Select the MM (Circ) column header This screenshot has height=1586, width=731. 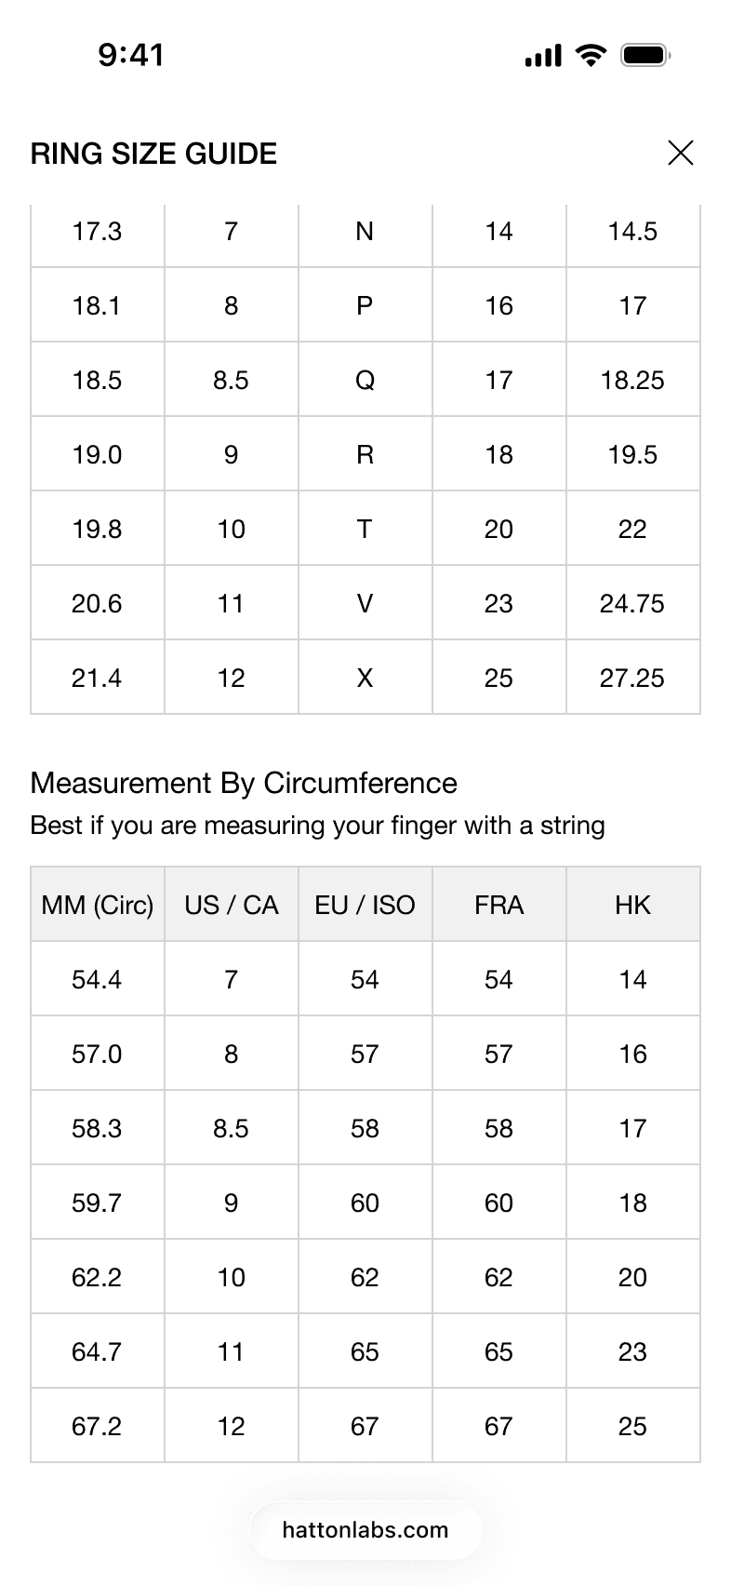(x=98, y=905)
